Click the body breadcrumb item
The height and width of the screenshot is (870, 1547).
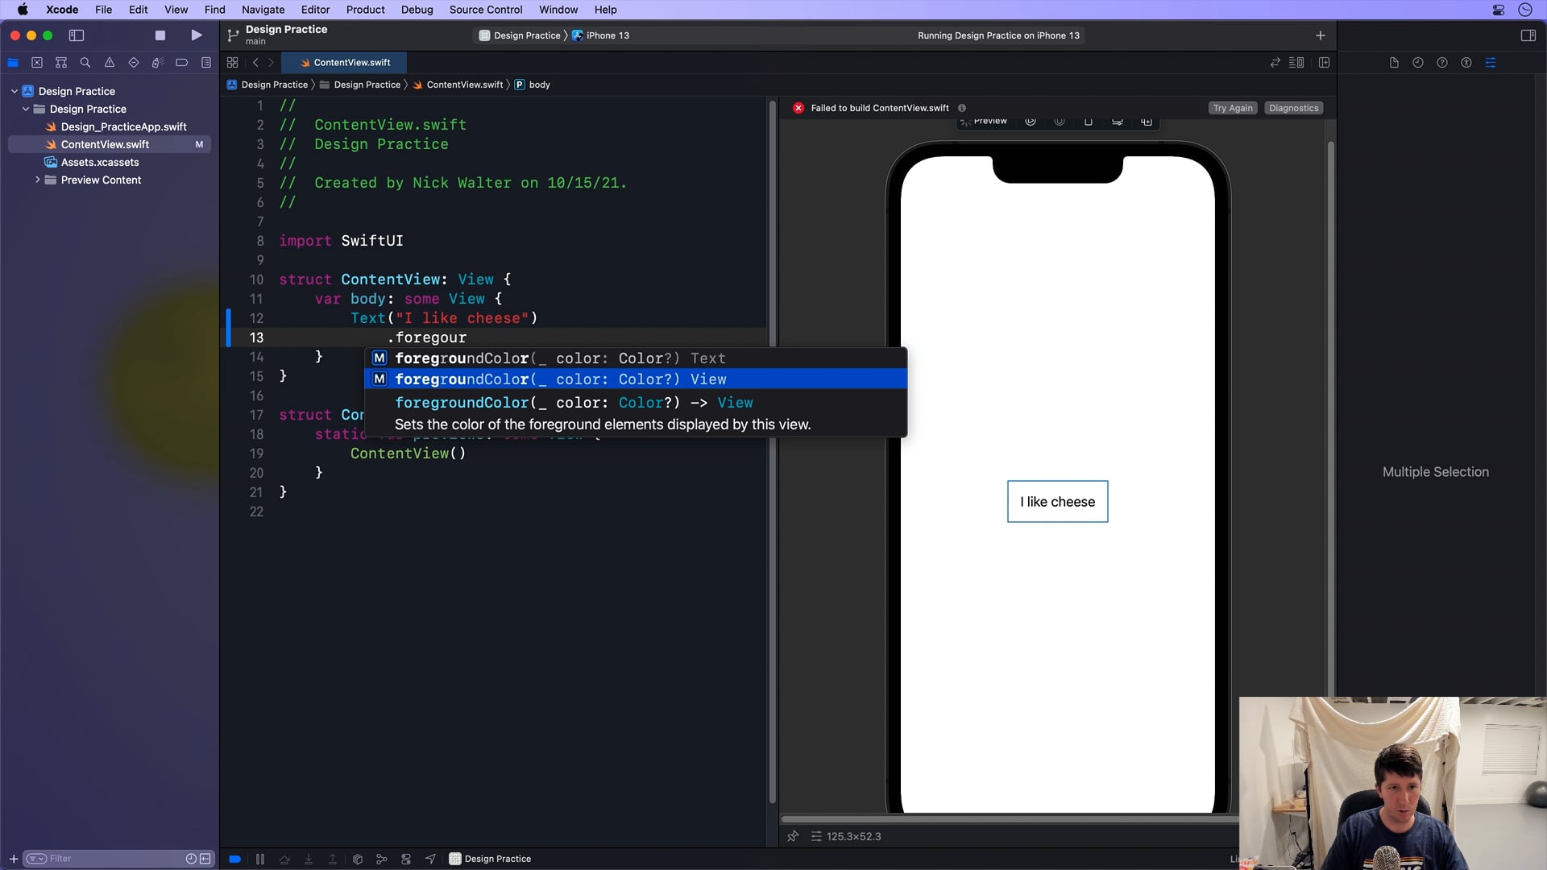point(533,85)
